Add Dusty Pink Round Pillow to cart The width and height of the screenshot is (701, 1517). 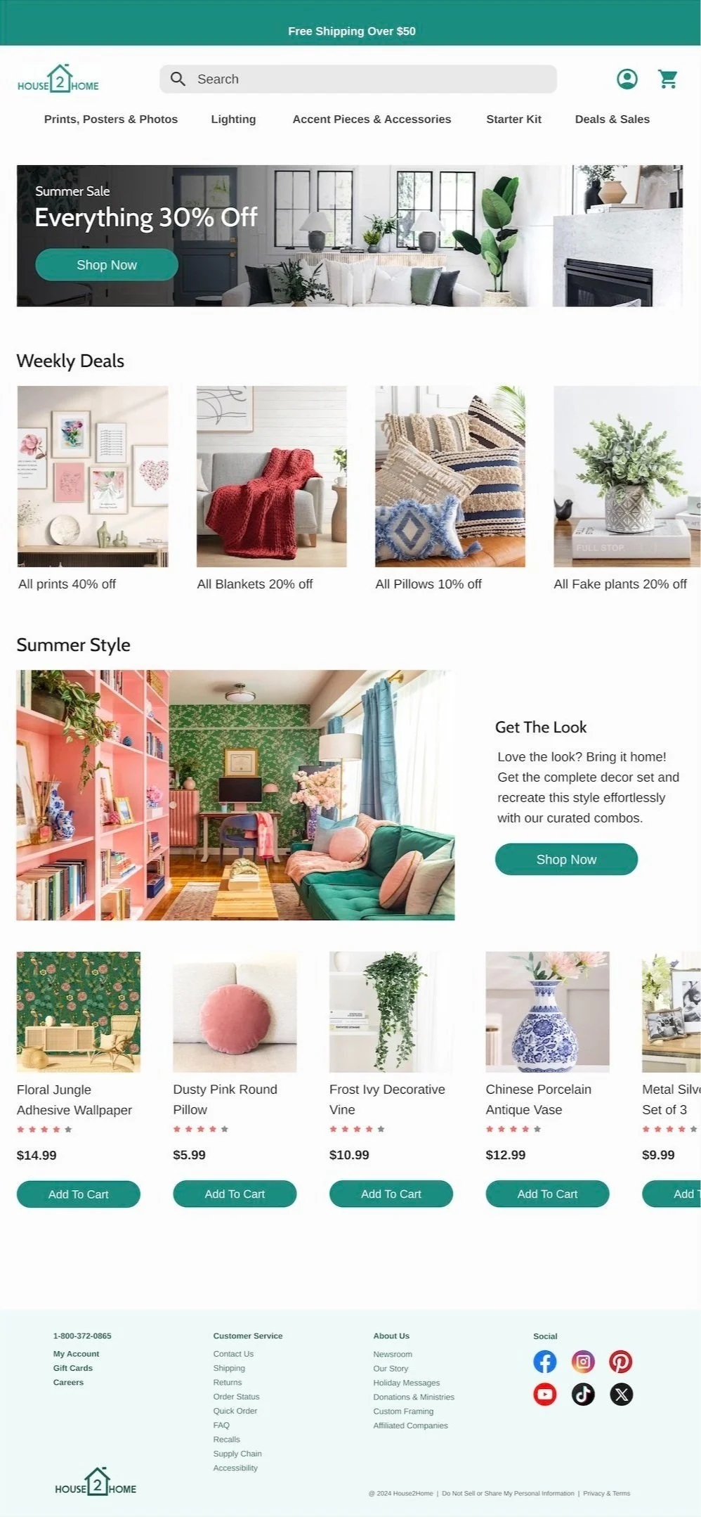click(x=235, y=1194)
